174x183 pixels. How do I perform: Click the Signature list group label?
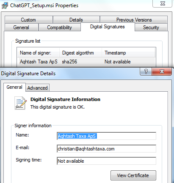tap(28, 41)
